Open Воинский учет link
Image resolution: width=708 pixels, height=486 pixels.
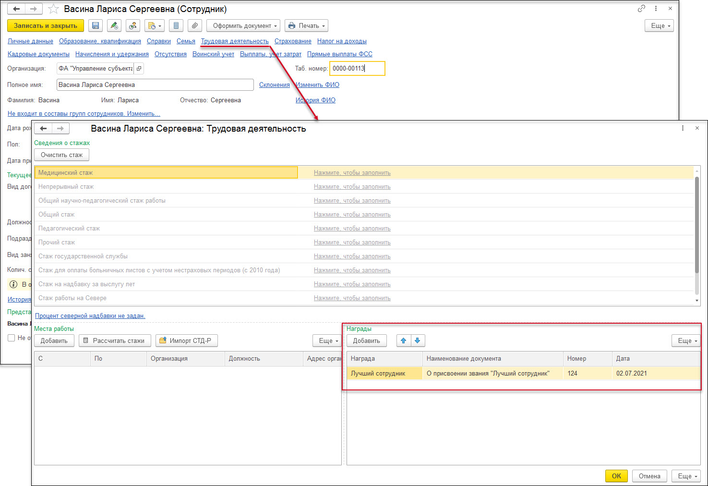[x=213, y=54]
